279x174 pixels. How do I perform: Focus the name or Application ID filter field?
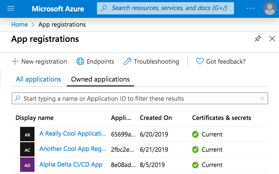(140, 98)
